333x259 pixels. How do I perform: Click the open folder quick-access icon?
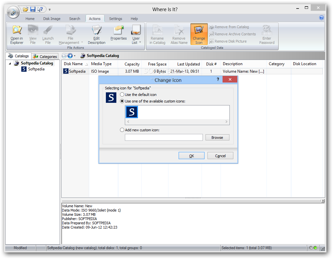tap(26, 9)
